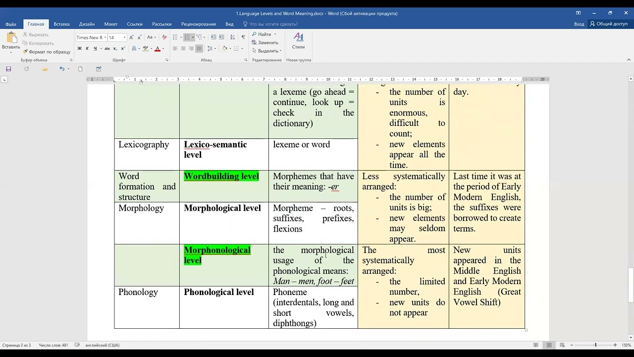Open the text effects (outlined A) dropdown
Screen dimensions: 634x357
(135, 49)
